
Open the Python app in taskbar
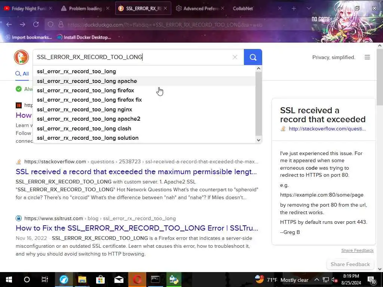coord(174,280)
